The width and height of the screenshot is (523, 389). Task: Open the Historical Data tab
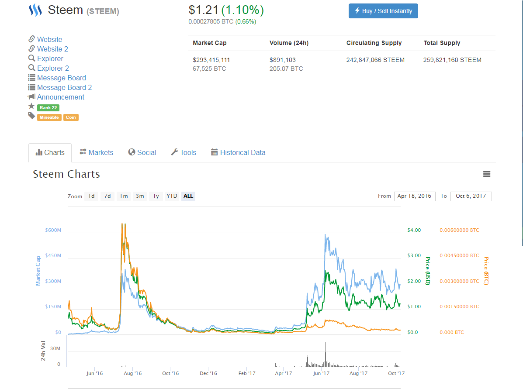click(x=238, y=153)
